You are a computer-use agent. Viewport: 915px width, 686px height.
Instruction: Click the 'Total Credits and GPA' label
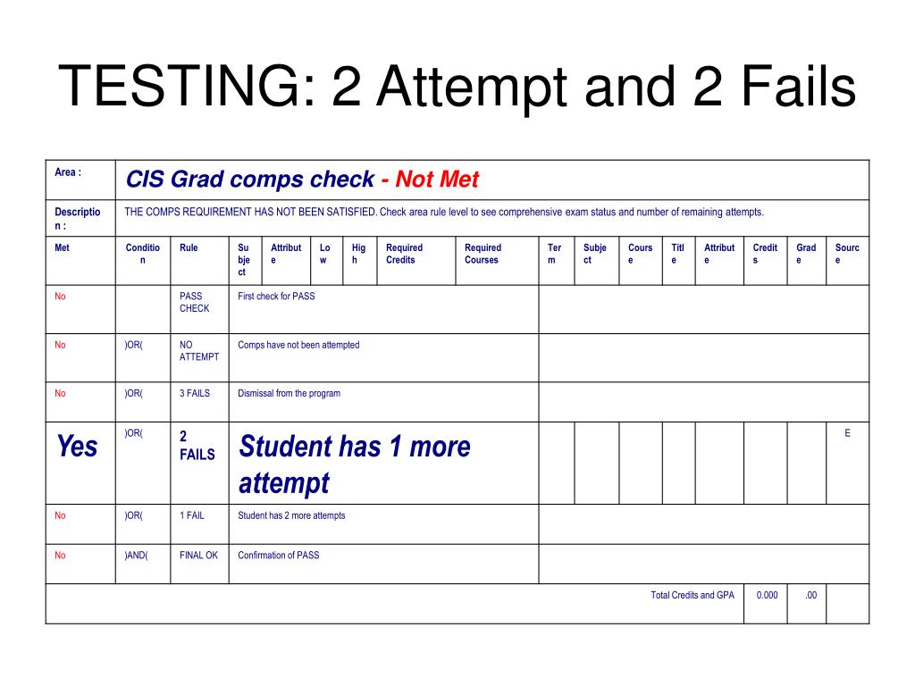[693, 595]
